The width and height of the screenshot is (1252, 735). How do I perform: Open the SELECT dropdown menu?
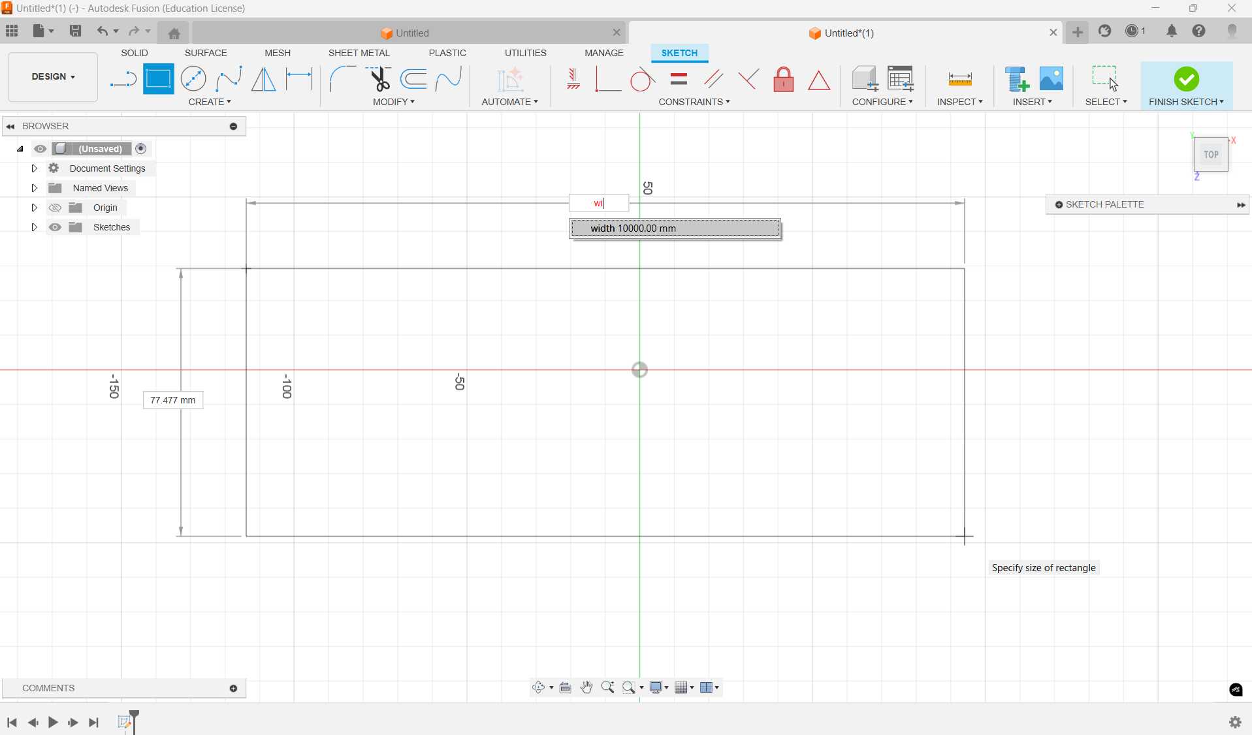[x=1106, y=102]
